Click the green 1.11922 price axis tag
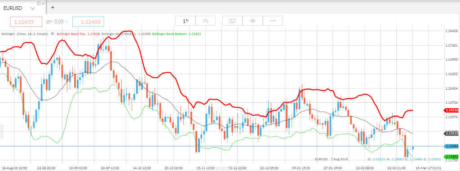 (x=451, y=156)
